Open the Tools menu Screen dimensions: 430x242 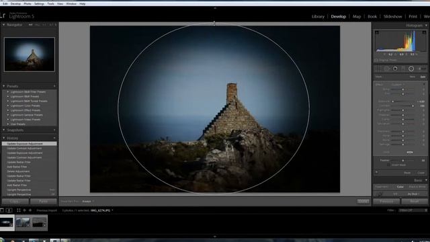tap(51, 4)
